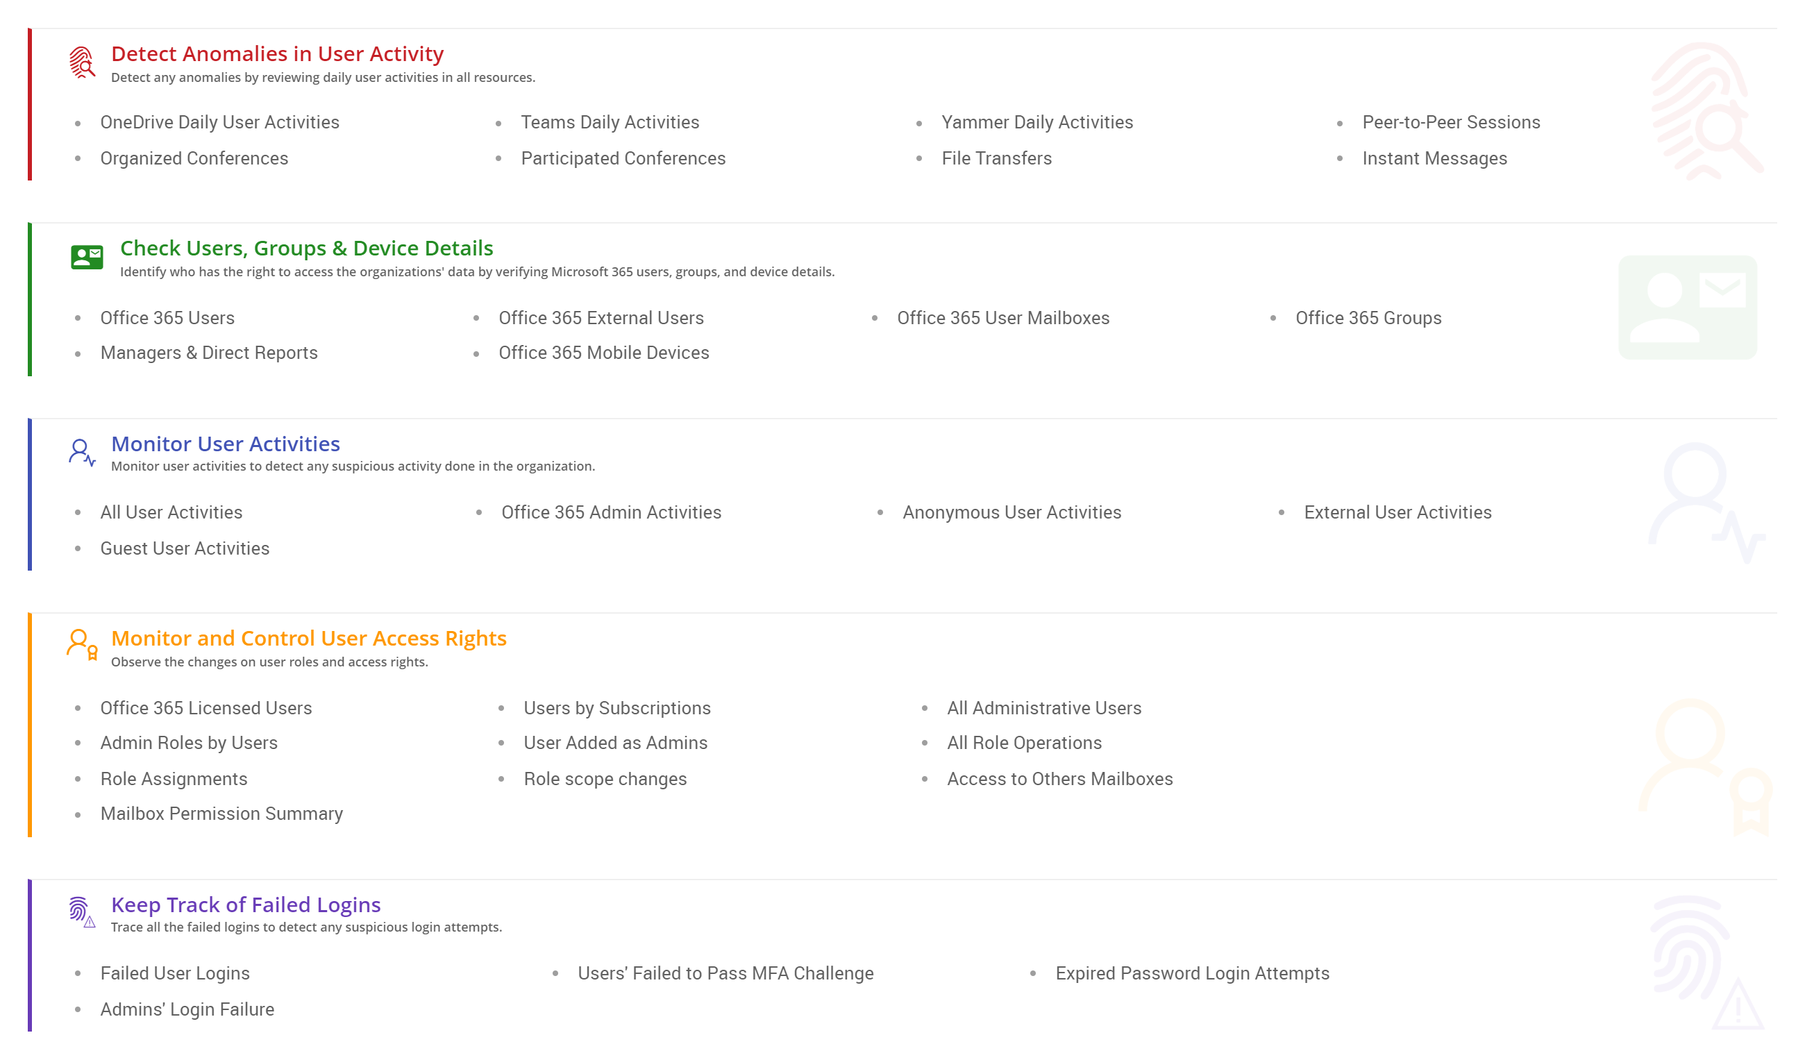
Task: Select Monitor and Control User Access Rights heading
Action: tap(309, 639)
